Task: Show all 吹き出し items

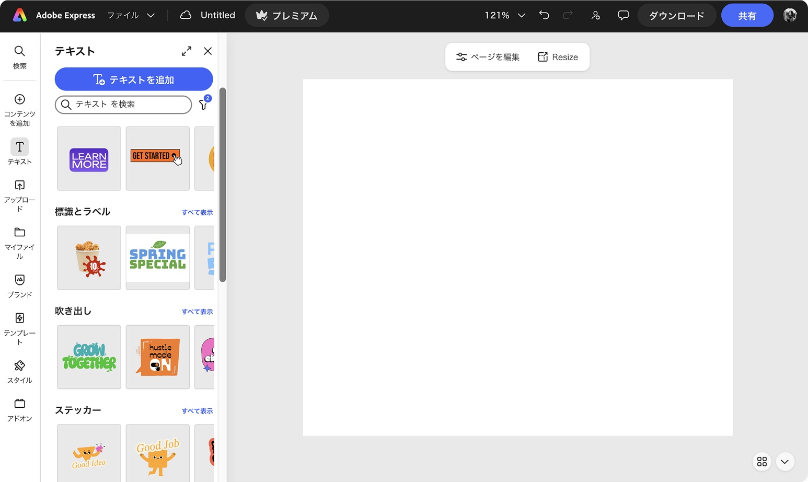Action: 197,312
